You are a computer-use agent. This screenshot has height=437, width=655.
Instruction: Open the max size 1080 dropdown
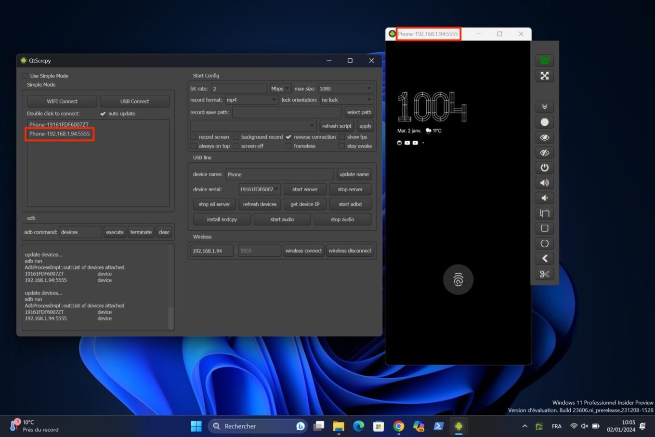click(x=346, y=89)
